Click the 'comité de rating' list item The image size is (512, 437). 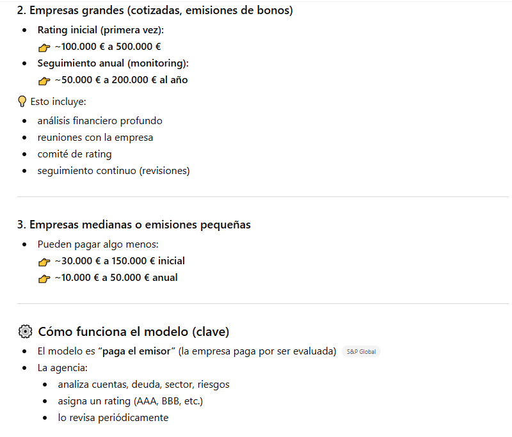pyautogui.click(x=74, y=154)
